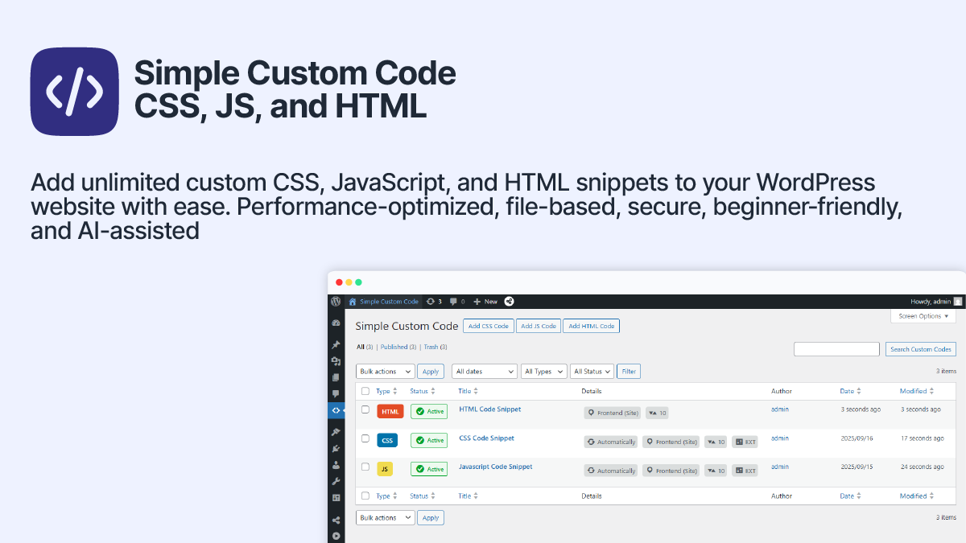
Task: Open the Javascript Code Snippet title link
Action: point(495,467)
